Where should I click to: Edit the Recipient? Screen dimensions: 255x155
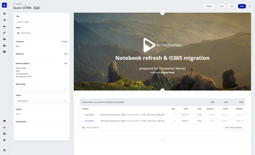(66, 54)
